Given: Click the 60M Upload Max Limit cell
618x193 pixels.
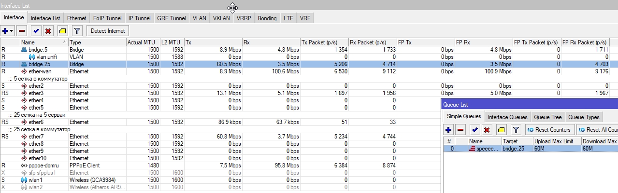Looking at the screenshot, I should point(557,149).
